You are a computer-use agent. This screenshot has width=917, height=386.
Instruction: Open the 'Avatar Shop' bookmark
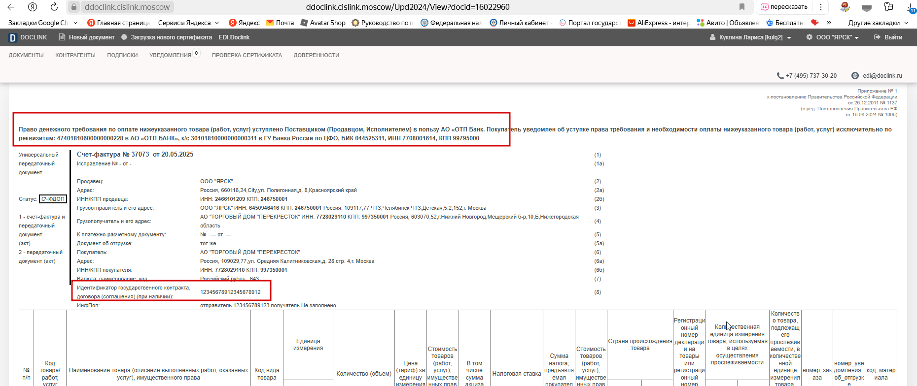(x=323, y=23)
